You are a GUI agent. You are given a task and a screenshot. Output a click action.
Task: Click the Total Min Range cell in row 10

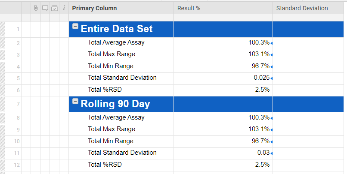pos(110,141)
